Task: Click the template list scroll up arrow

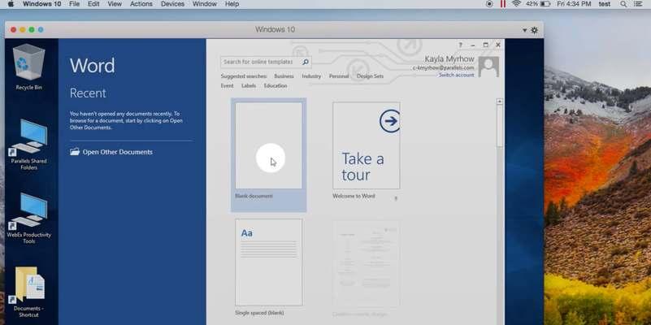Action: (x=500, y=102)
